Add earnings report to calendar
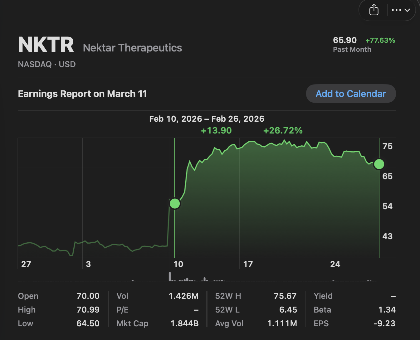The width and height of the screenshot is (420, 340). click(x=351, y=94)
